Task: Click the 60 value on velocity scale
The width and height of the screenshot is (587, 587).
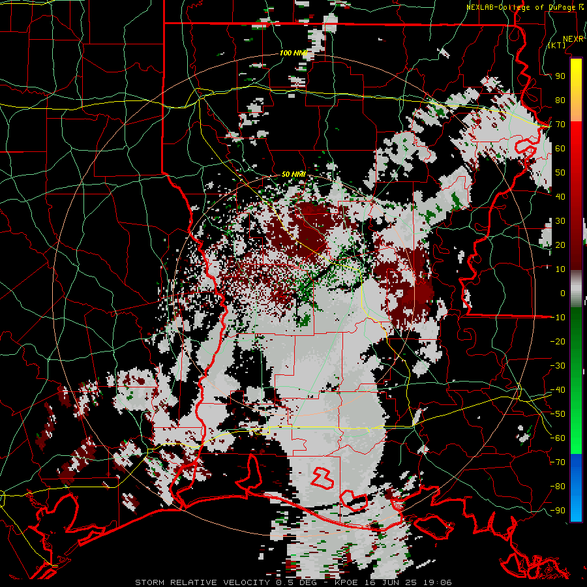Action: pyautogui.click(x=560, y=148)
